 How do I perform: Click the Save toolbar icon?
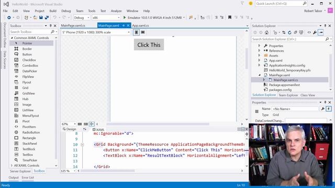[x=41, y=17]
